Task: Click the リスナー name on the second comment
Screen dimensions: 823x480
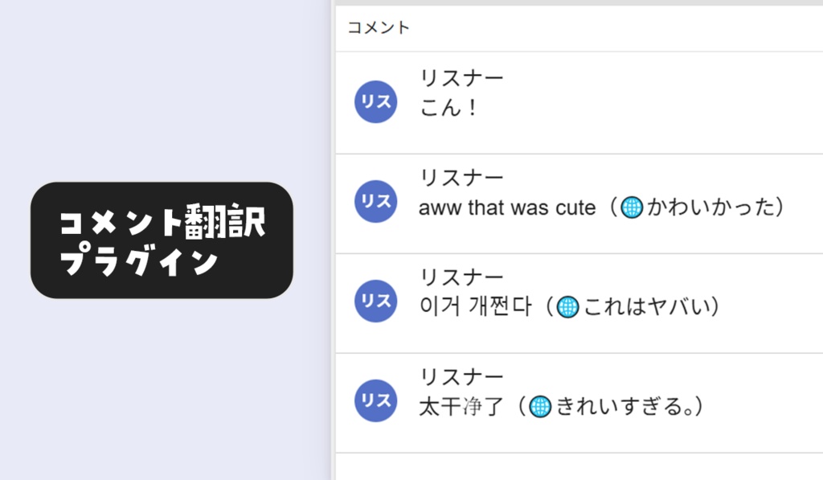Action: tap(461, 176)
